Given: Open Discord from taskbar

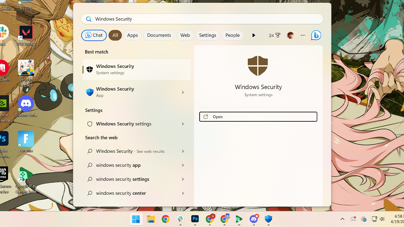Looking at the screenshot, I should point(254,219).
